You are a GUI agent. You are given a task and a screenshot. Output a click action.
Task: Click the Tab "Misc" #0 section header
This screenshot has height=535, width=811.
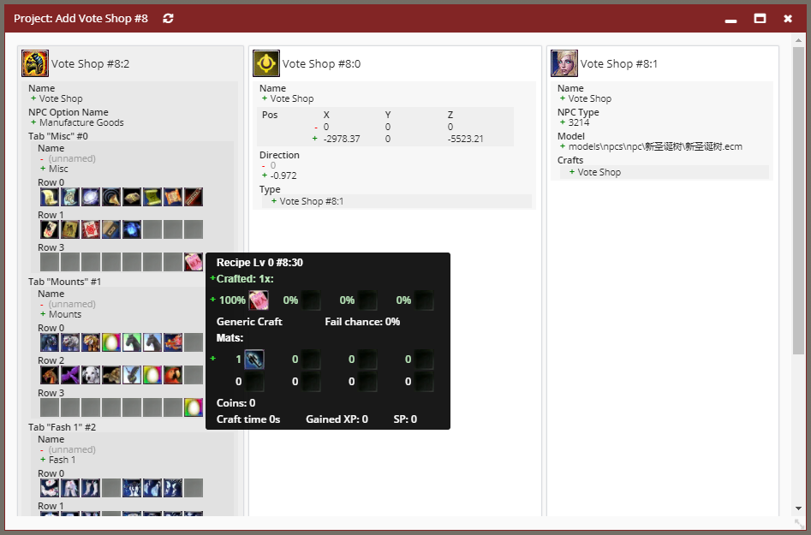pyautogui.click(x=58, y=136)
